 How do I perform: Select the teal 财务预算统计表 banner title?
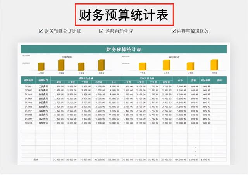(124, 50)
